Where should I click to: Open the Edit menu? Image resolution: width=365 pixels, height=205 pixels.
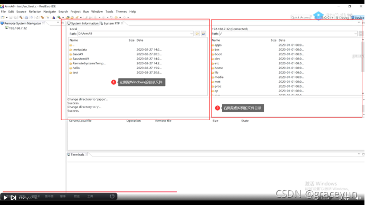pos(11,12)
